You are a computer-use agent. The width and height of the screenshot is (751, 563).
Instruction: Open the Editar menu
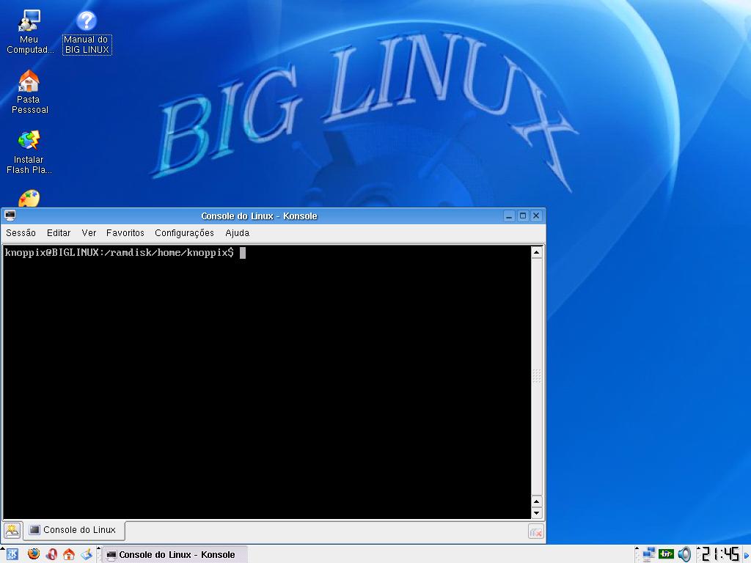point(59,232)
